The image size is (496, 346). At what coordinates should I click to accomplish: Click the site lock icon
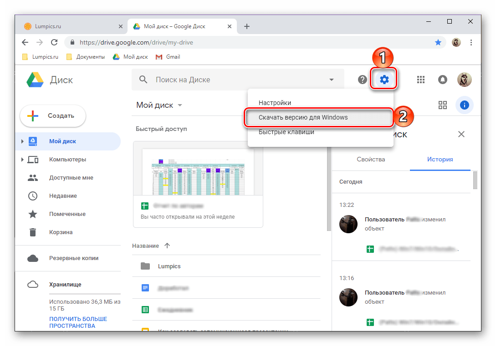(x=72, y=42)
